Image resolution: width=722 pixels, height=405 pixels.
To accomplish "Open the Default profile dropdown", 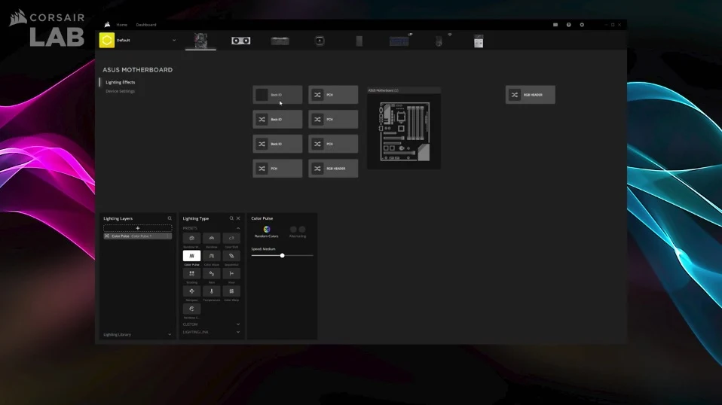I will [138, 41].
